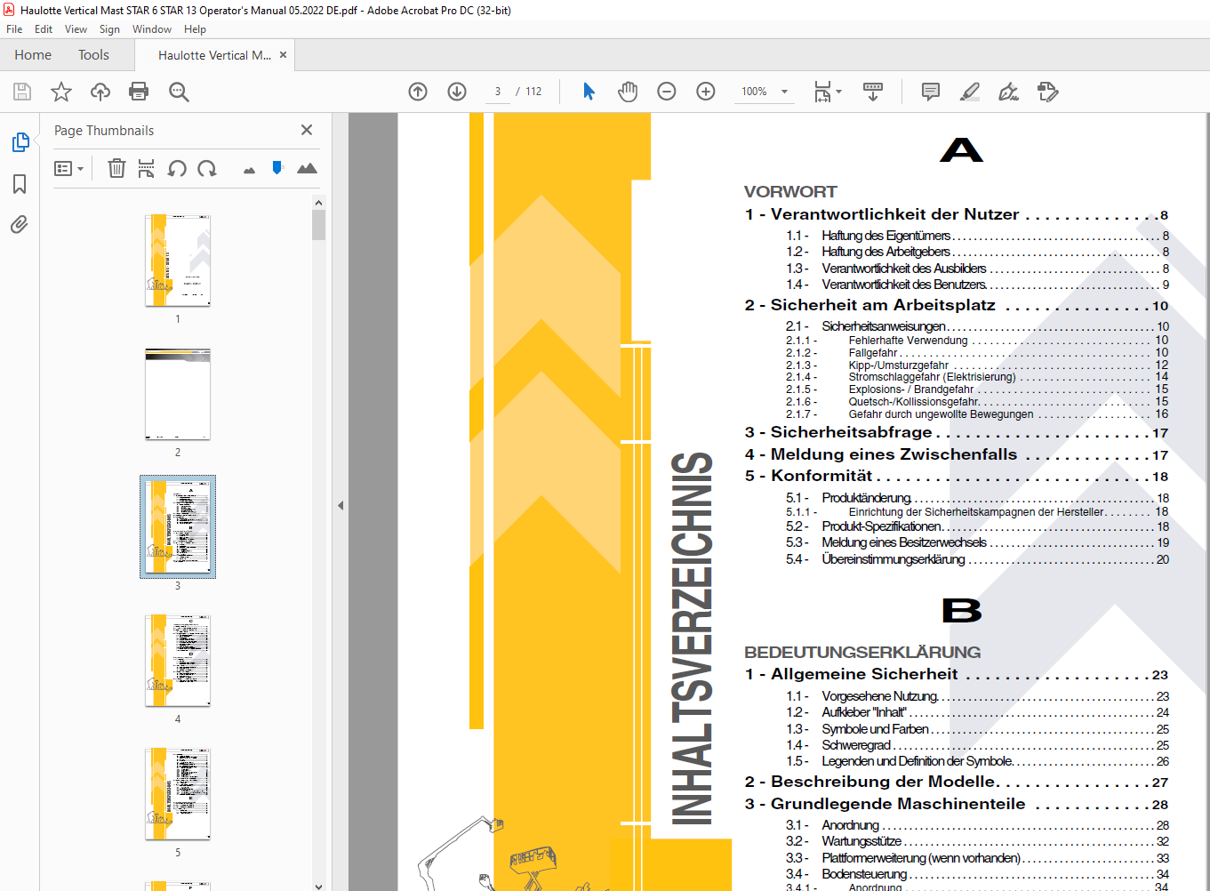Jump to '1 - Allgemeine Sicherheit' entry
The width and height of the screenshot is (1210, 891).
(x=957, y=674)
